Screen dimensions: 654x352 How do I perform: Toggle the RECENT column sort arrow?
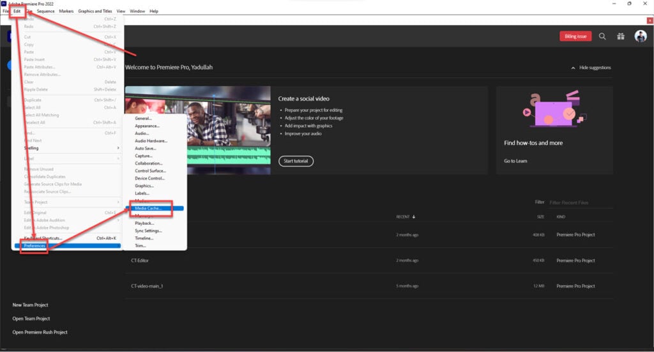coord(414,217)
